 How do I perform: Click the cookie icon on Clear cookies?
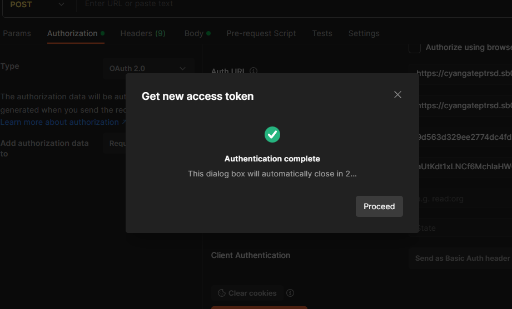tap(221, 293)
